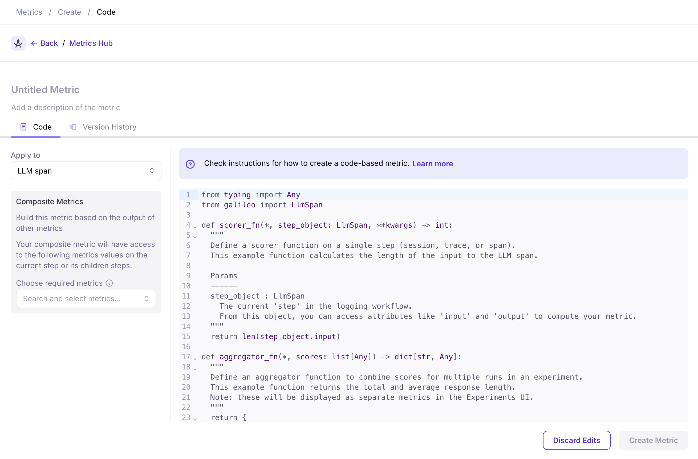Click the 'Params' docstring line
Viewport: 698px width, 459px height.
(x=224, y=276)
